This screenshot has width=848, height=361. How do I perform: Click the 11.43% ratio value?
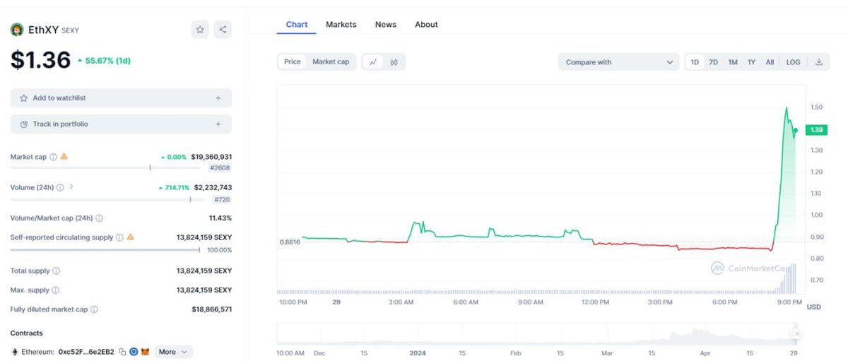tap(220, 218)
